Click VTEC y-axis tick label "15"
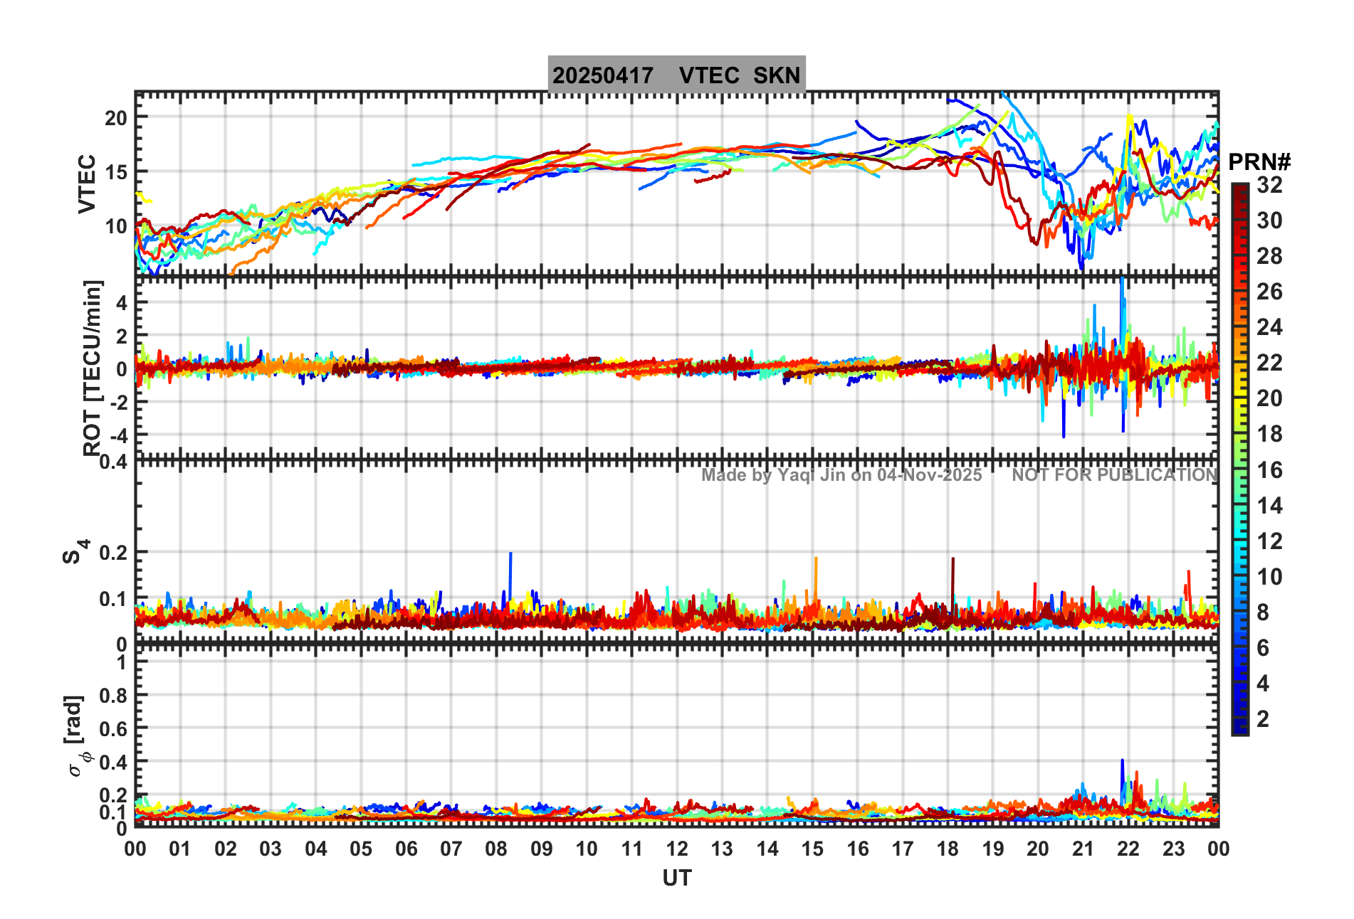Screen dimensions: 1354x919 point(117,172)
